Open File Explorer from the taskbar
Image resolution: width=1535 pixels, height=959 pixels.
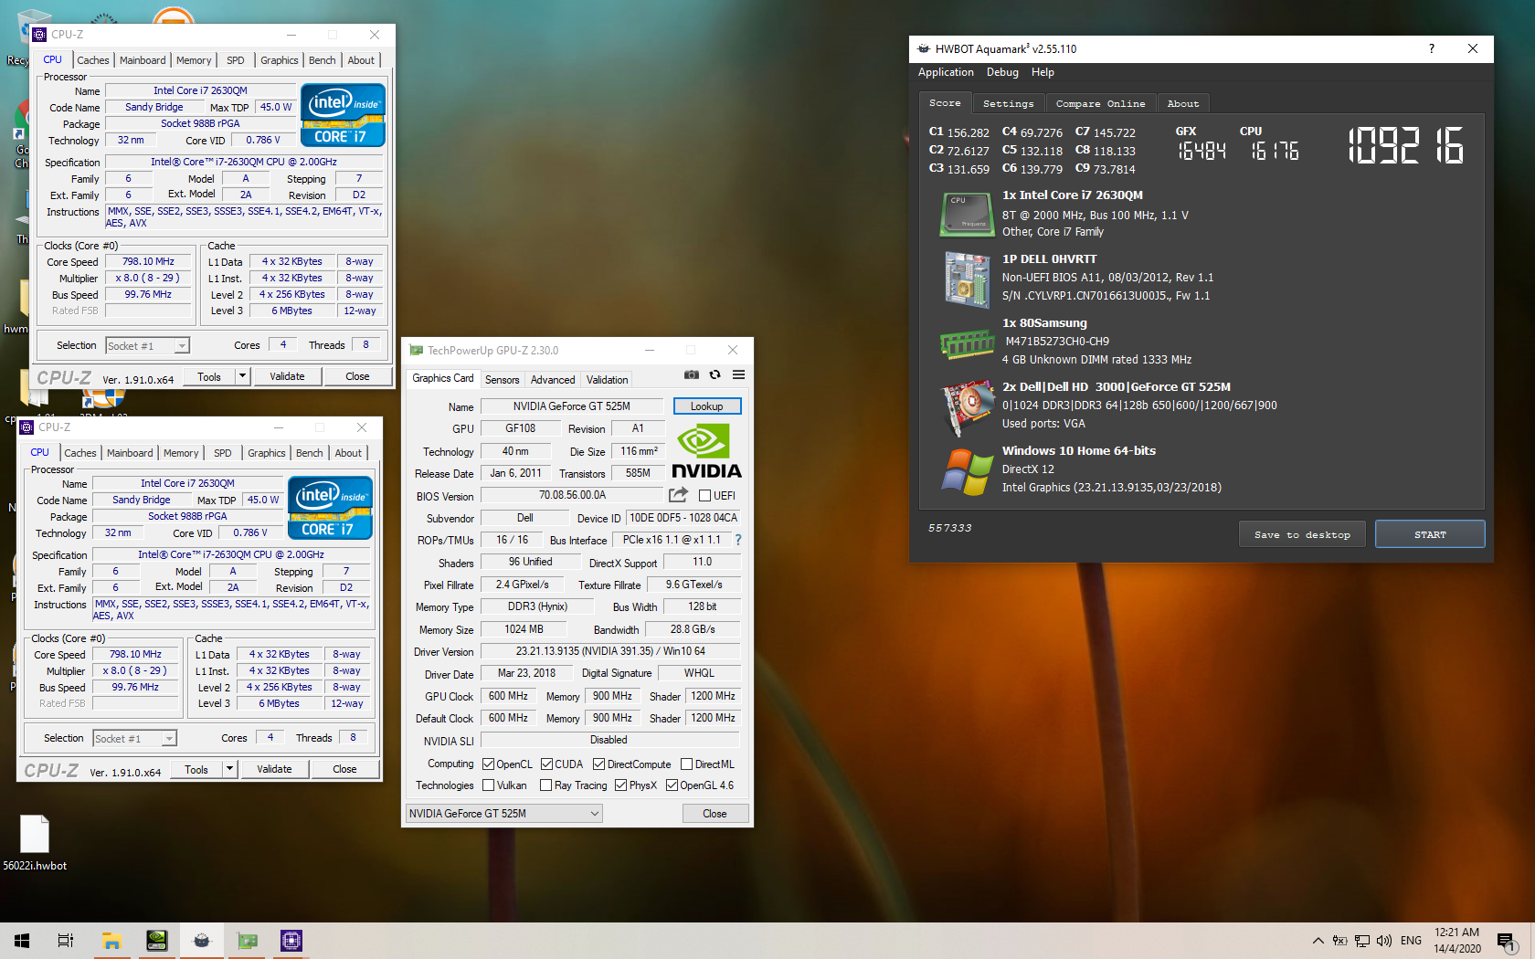(x=111, y=941)
